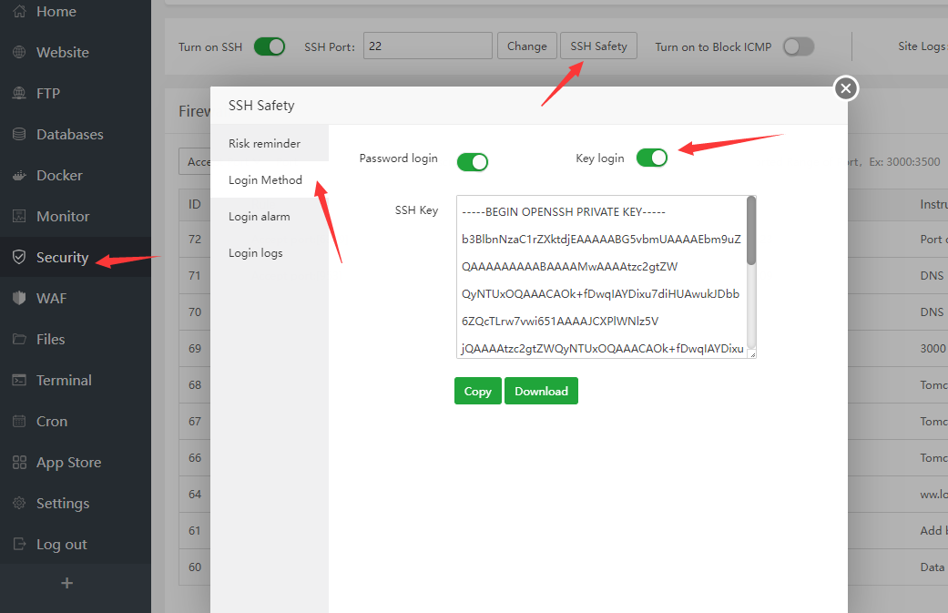Toggle the Block ICMP switch
The image size is (948, 613).
click(x=799, y=46)
